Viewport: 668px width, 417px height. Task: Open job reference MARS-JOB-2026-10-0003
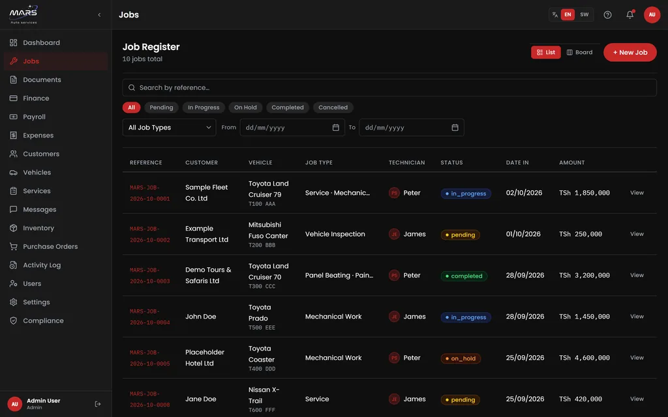[x=150, y=276]
